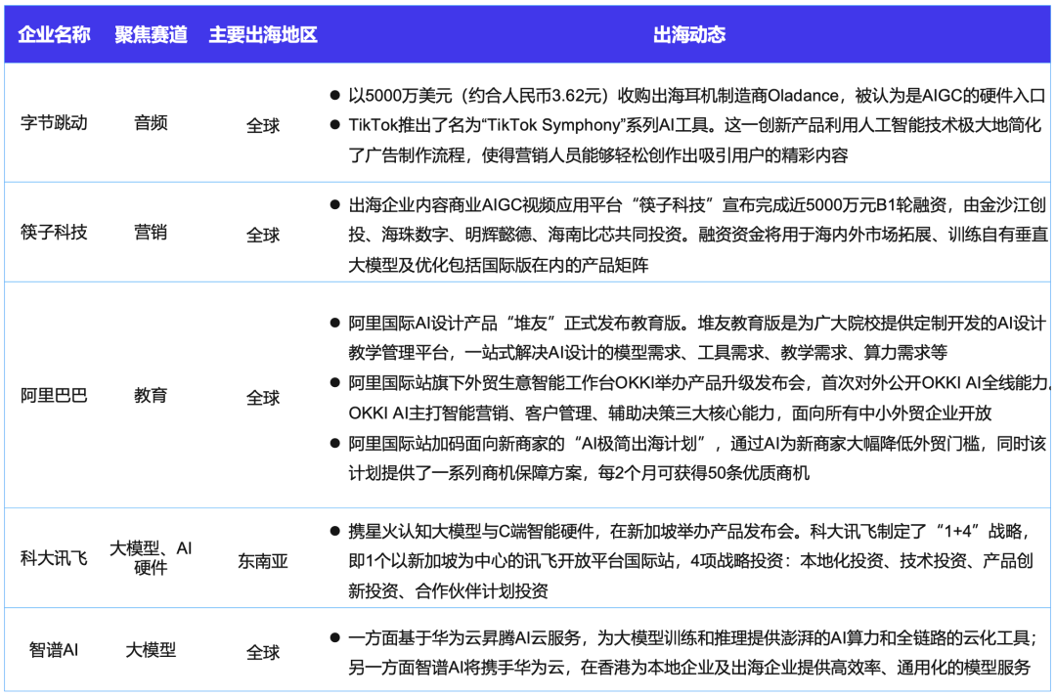Click the "大模型、AI硬件" track cell
Screen dimensions: 1056x696
tap(151, 558)
